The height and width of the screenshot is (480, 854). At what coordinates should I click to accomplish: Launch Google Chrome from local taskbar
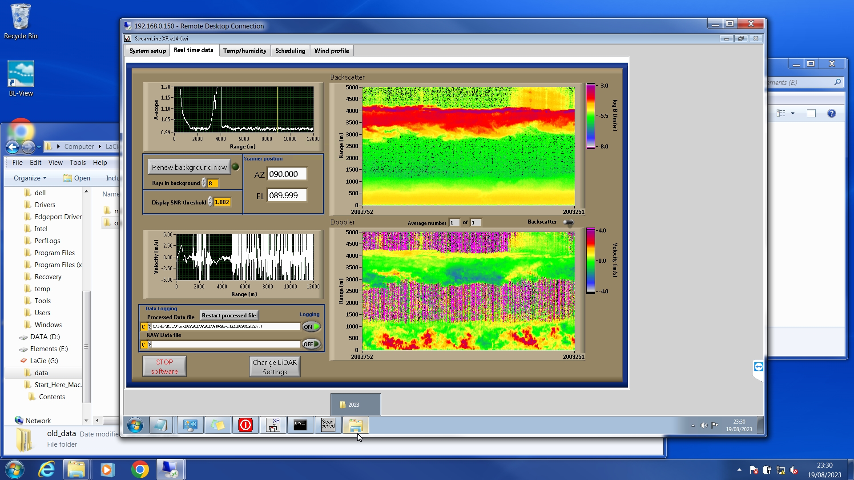point(140,469)
